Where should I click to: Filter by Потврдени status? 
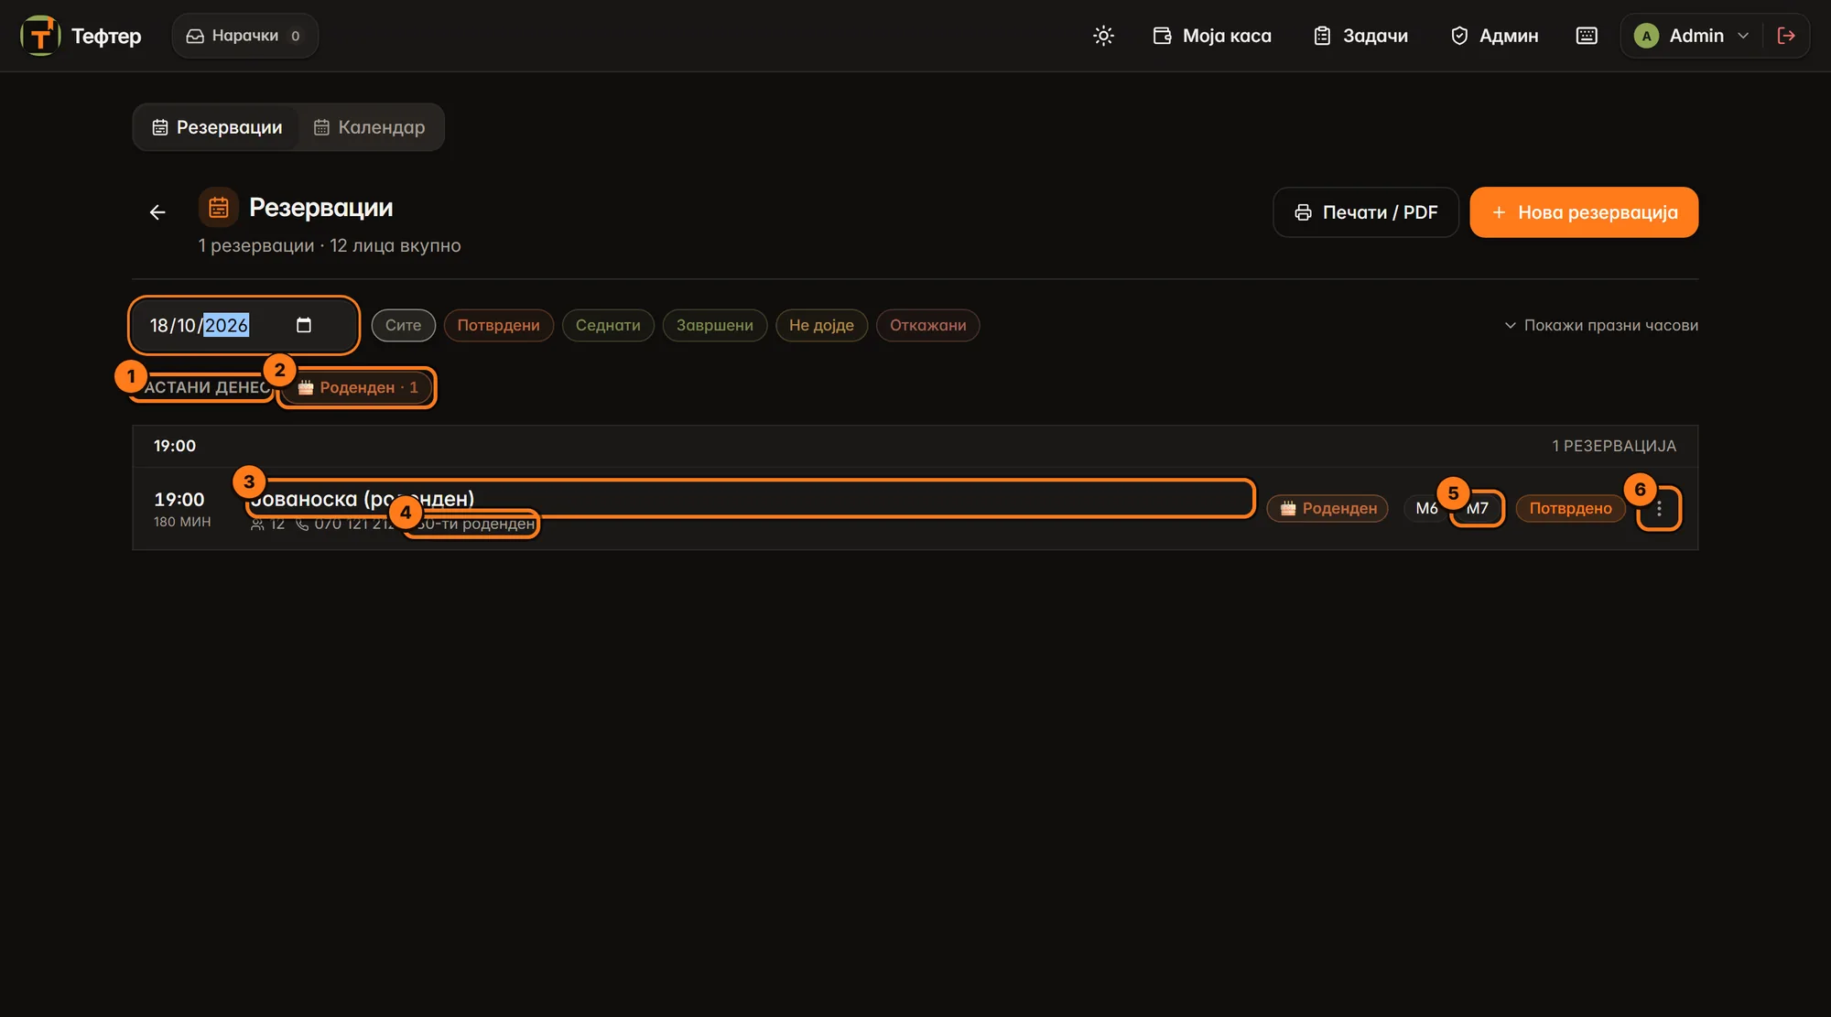point(498,325)
